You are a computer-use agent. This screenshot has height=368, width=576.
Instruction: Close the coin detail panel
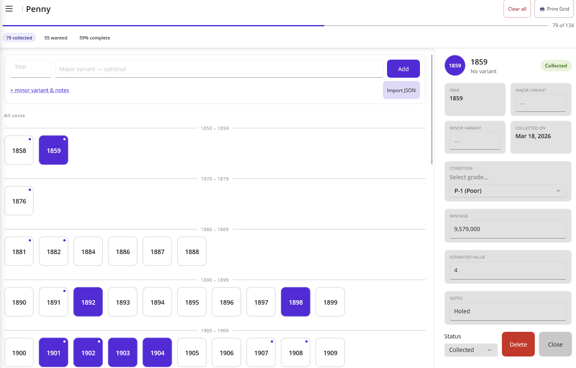[x=555, y=344]
